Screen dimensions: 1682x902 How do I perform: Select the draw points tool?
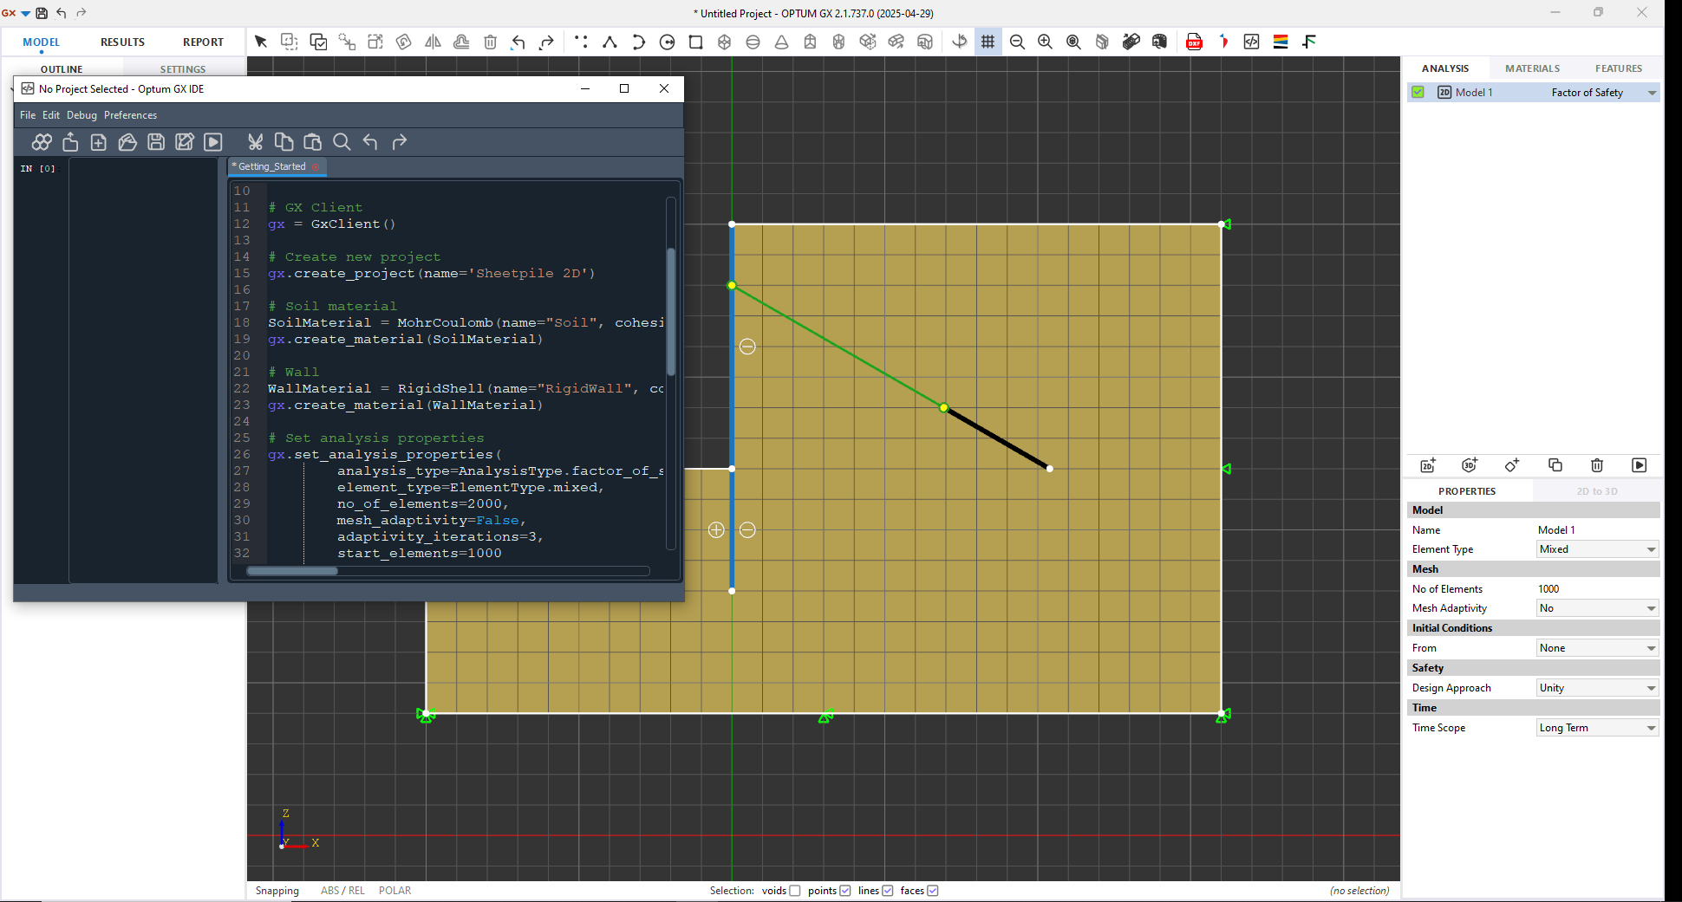tap(581, 42)
